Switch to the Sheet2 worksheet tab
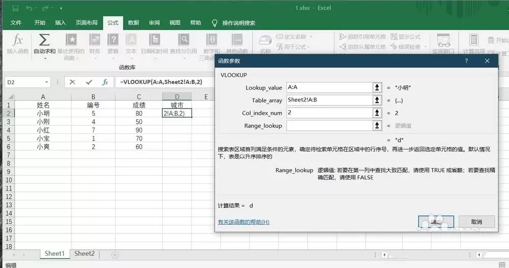The height and width of the screenshot is (268, 509). click(x=84, y=254)
